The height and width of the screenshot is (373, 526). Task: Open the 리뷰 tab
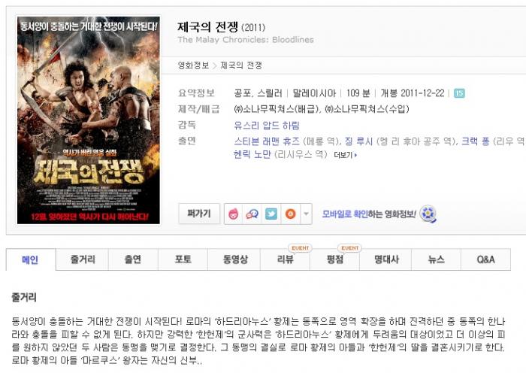(x=285, y=259)
